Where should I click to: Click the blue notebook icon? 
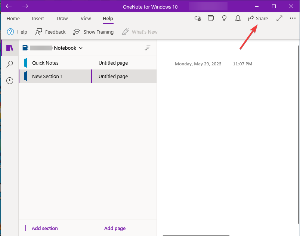25,48
